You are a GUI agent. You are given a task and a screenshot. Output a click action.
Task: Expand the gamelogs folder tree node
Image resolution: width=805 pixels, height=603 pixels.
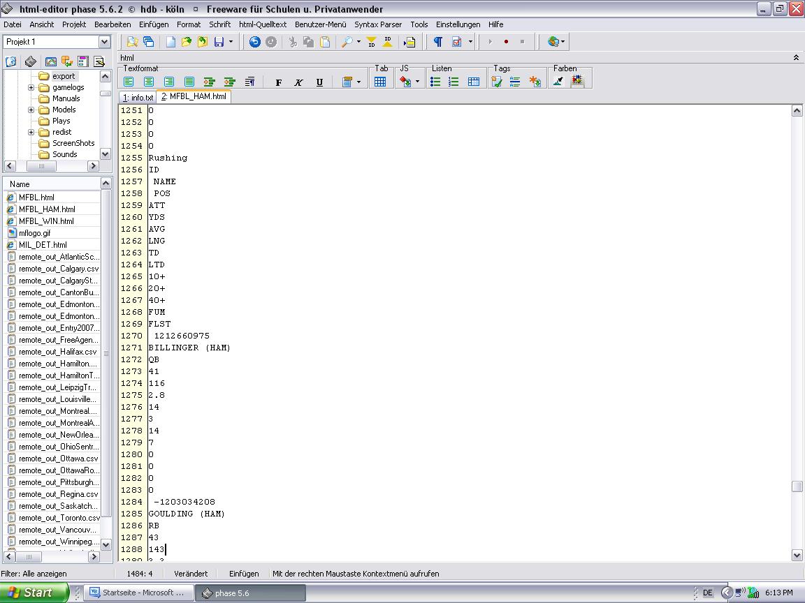point(31,87)
